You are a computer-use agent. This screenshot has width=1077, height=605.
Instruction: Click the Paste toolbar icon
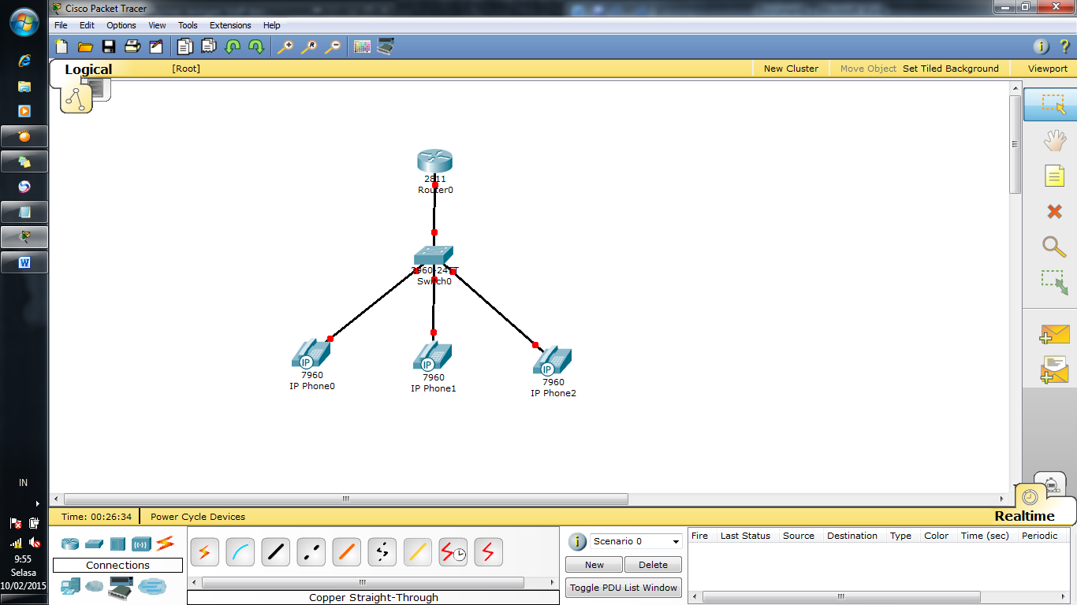[x=208, y=46]
